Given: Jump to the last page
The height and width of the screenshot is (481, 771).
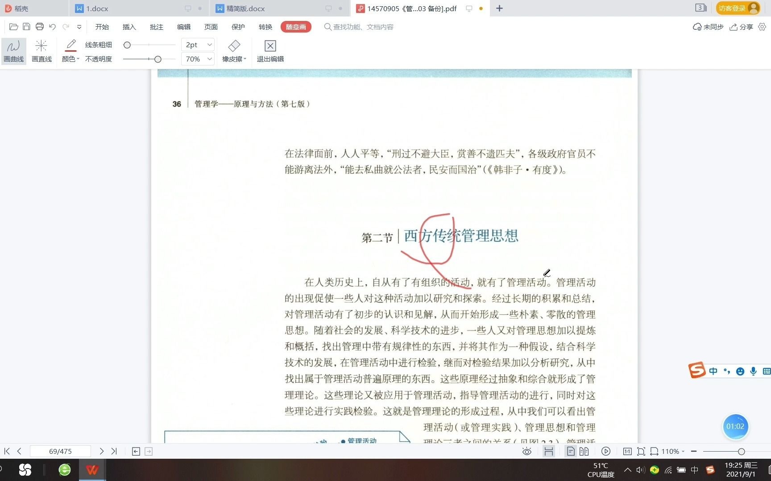Looking at the screenshot, I should click(114, 451).
